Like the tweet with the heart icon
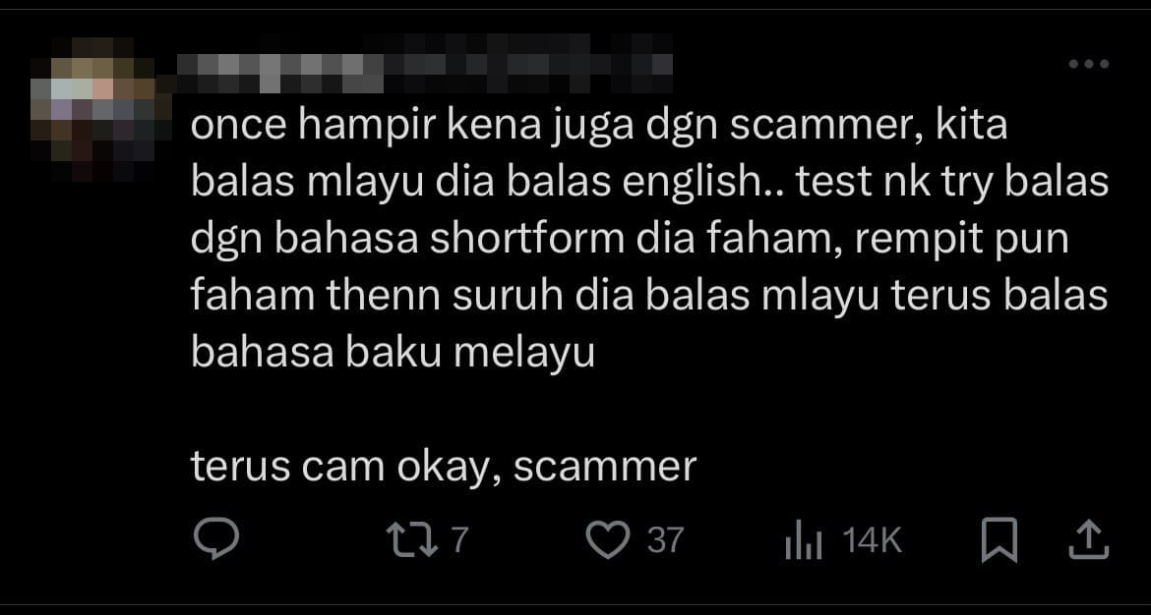This screenshot has width=1151, height=615. tap(608, 540)
